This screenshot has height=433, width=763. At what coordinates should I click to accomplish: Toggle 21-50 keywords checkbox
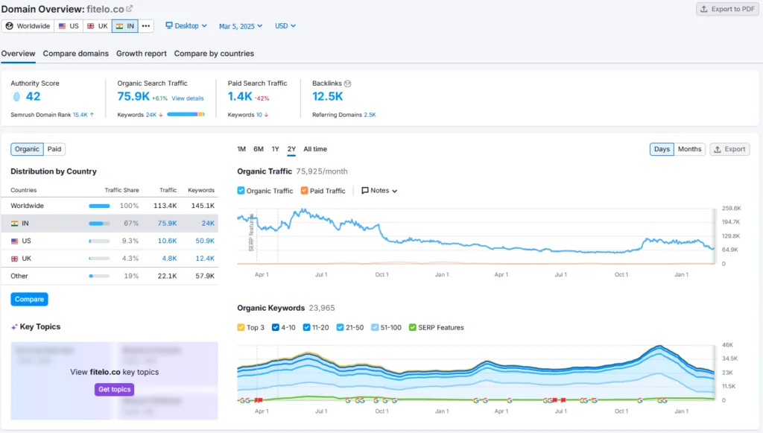click(x=340, y=327)
